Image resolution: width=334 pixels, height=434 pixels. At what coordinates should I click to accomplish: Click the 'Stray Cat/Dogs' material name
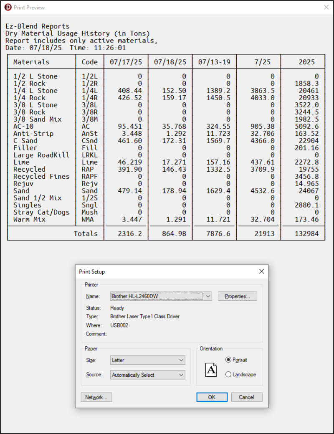coord(41,212)
